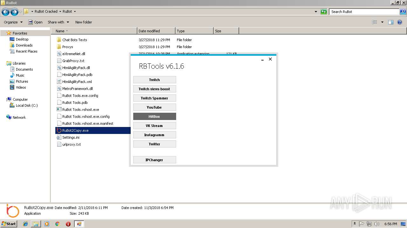Open the VK Stream module
Viewport: 407px width, 228px height.
(155, 126)
